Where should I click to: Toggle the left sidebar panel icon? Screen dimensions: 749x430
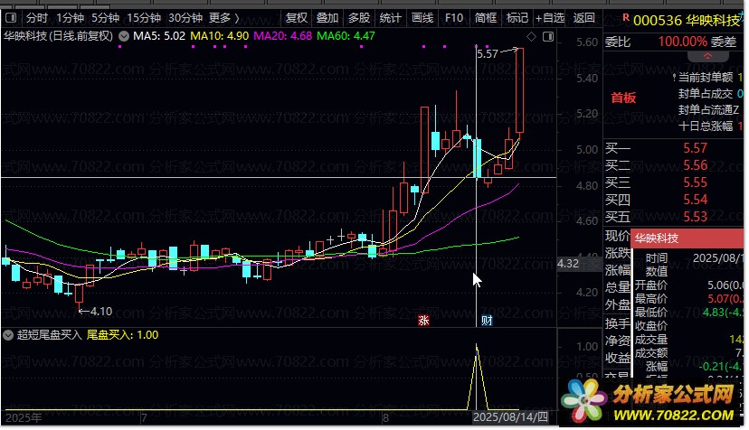pos(11,18)
